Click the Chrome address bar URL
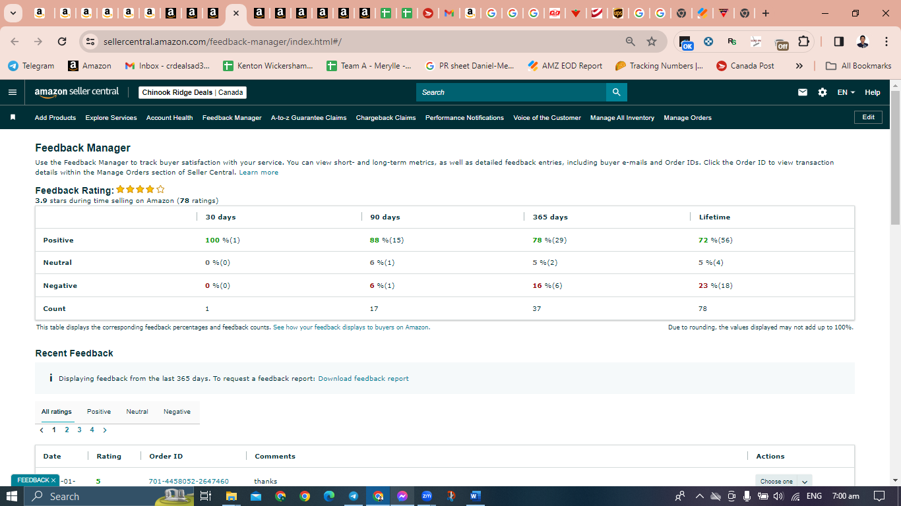The width and height of the screenshot is (901, 506). point(222,42)
